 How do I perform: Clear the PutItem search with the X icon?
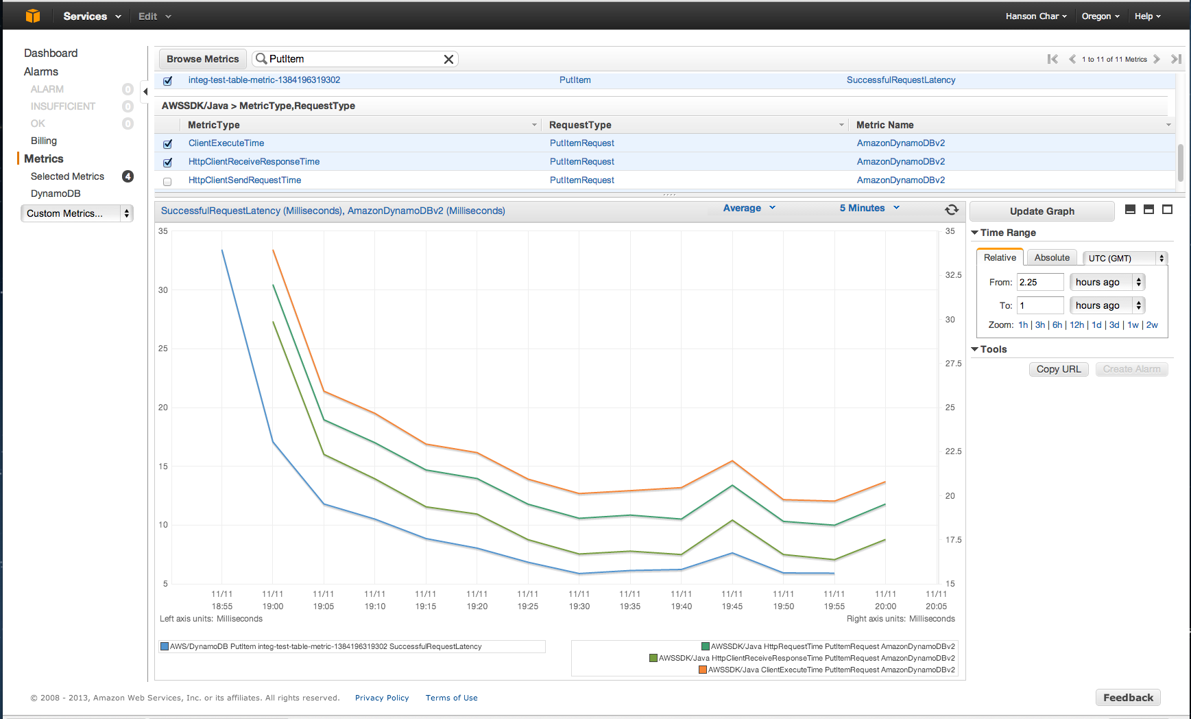[449, 59]
